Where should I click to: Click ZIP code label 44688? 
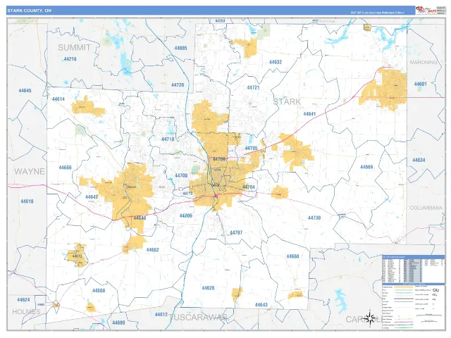(292, 256)
